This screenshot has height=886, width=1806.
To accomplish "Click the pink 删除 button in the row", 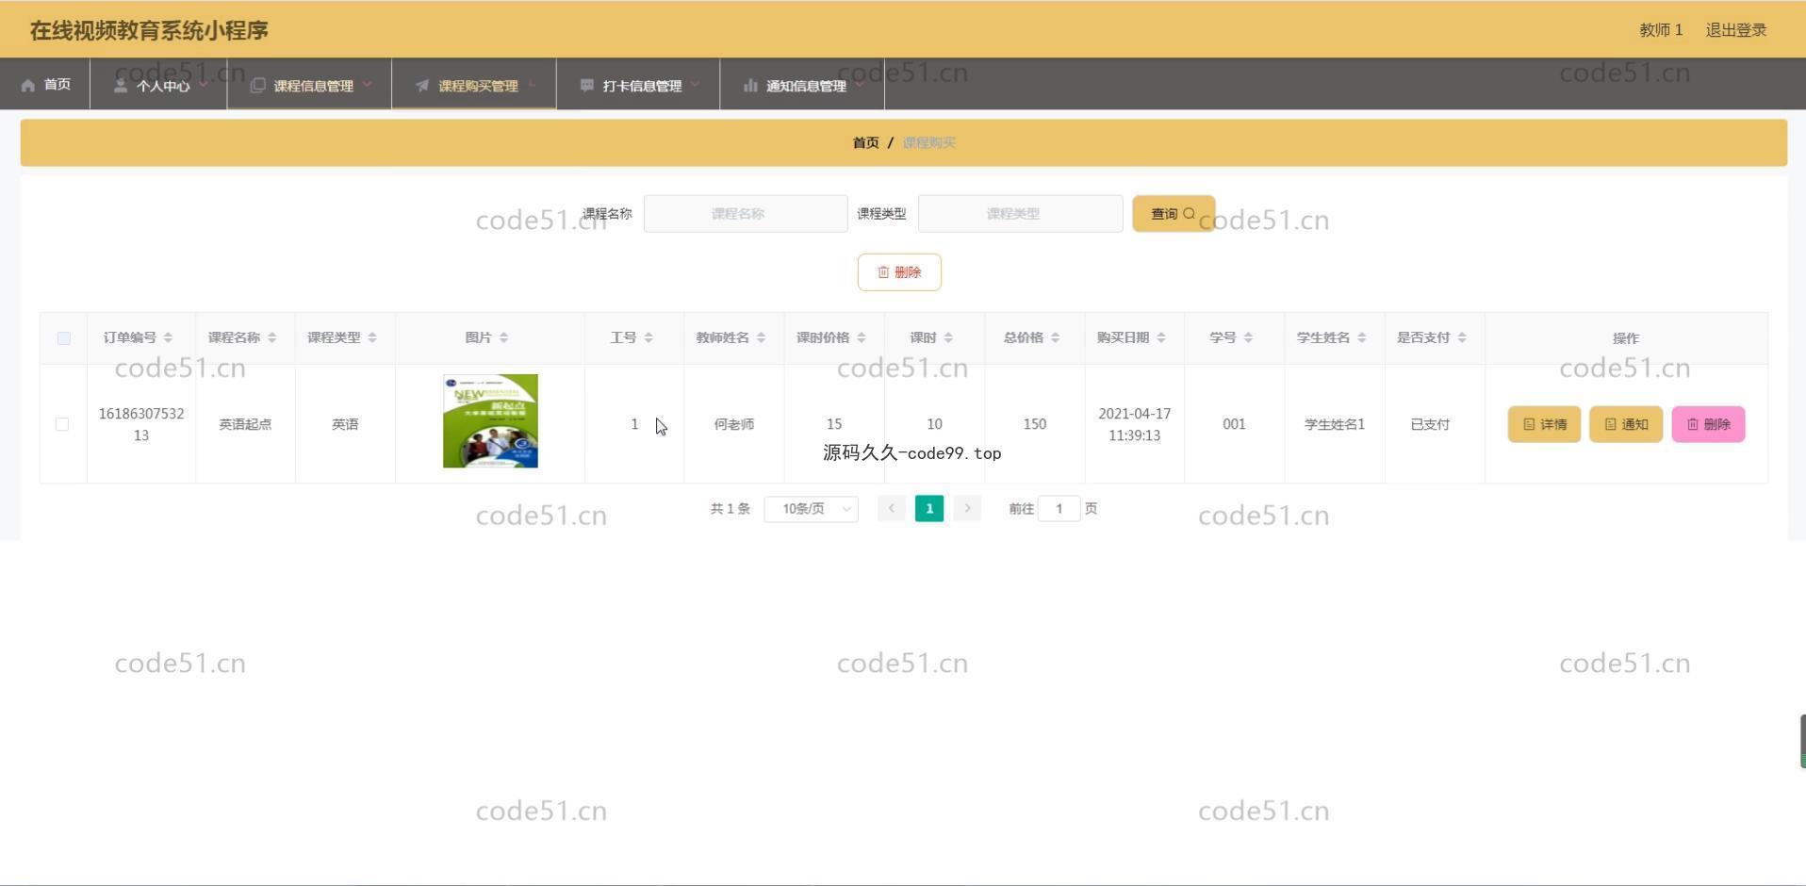I will (1708, 424).
